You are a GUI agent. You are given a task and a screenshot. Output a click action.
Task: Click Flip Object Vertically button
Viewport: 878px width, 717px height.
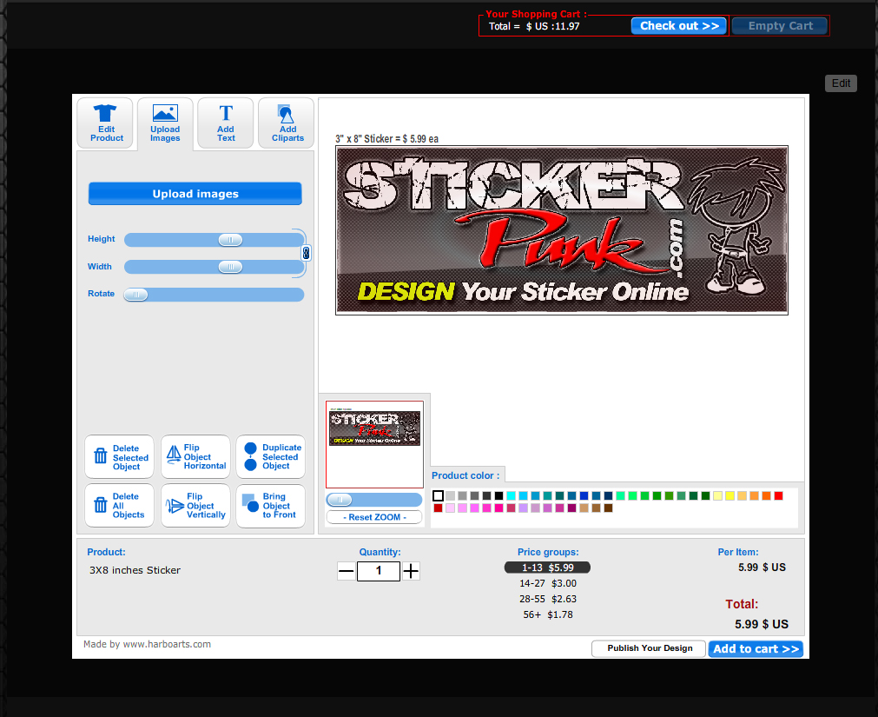click(195, 505)
